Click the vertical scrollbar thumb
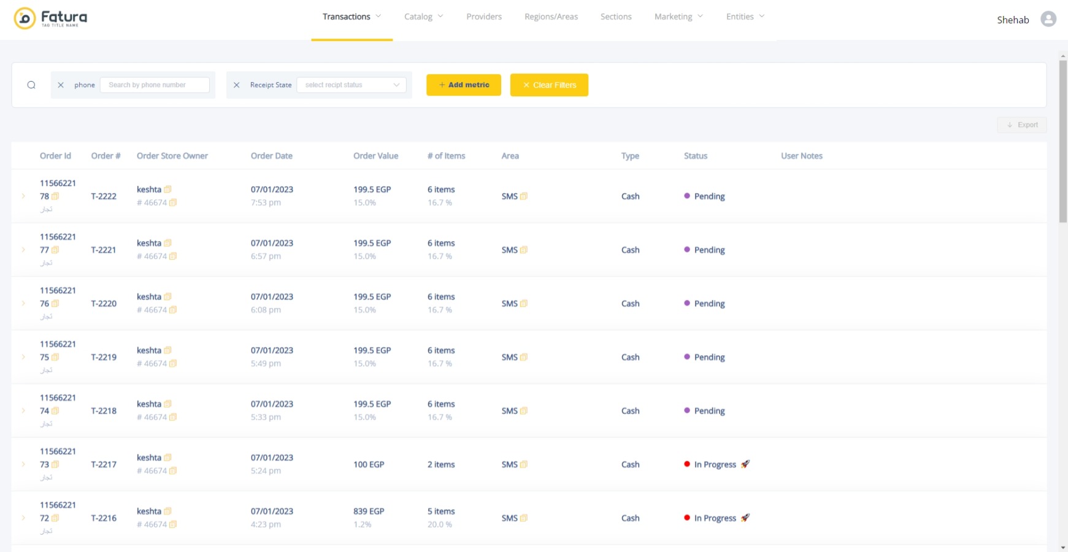 [1063, 141]
